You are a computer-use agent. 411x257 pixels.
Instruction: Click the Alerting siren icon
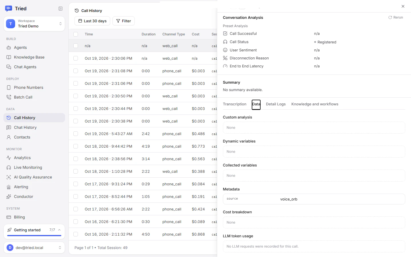[x=9, y=187]
